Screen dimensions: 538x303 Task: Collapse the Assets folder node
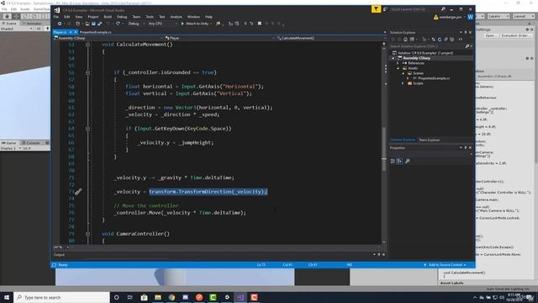click(398, 68)
